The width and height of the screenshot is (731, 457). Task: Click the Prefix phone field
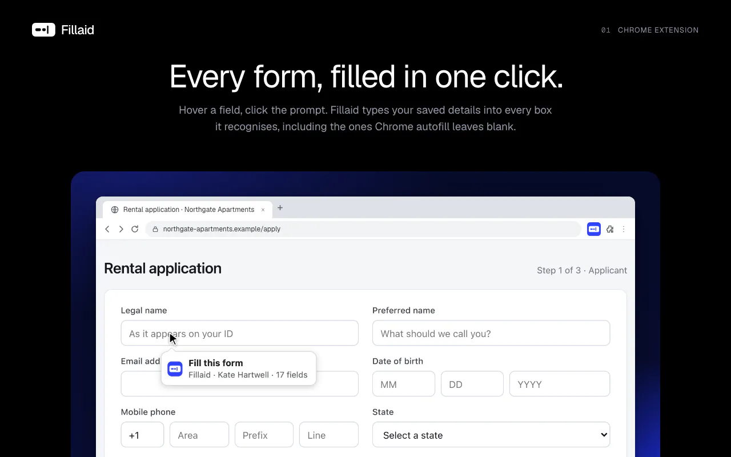[x=264, y=435]
